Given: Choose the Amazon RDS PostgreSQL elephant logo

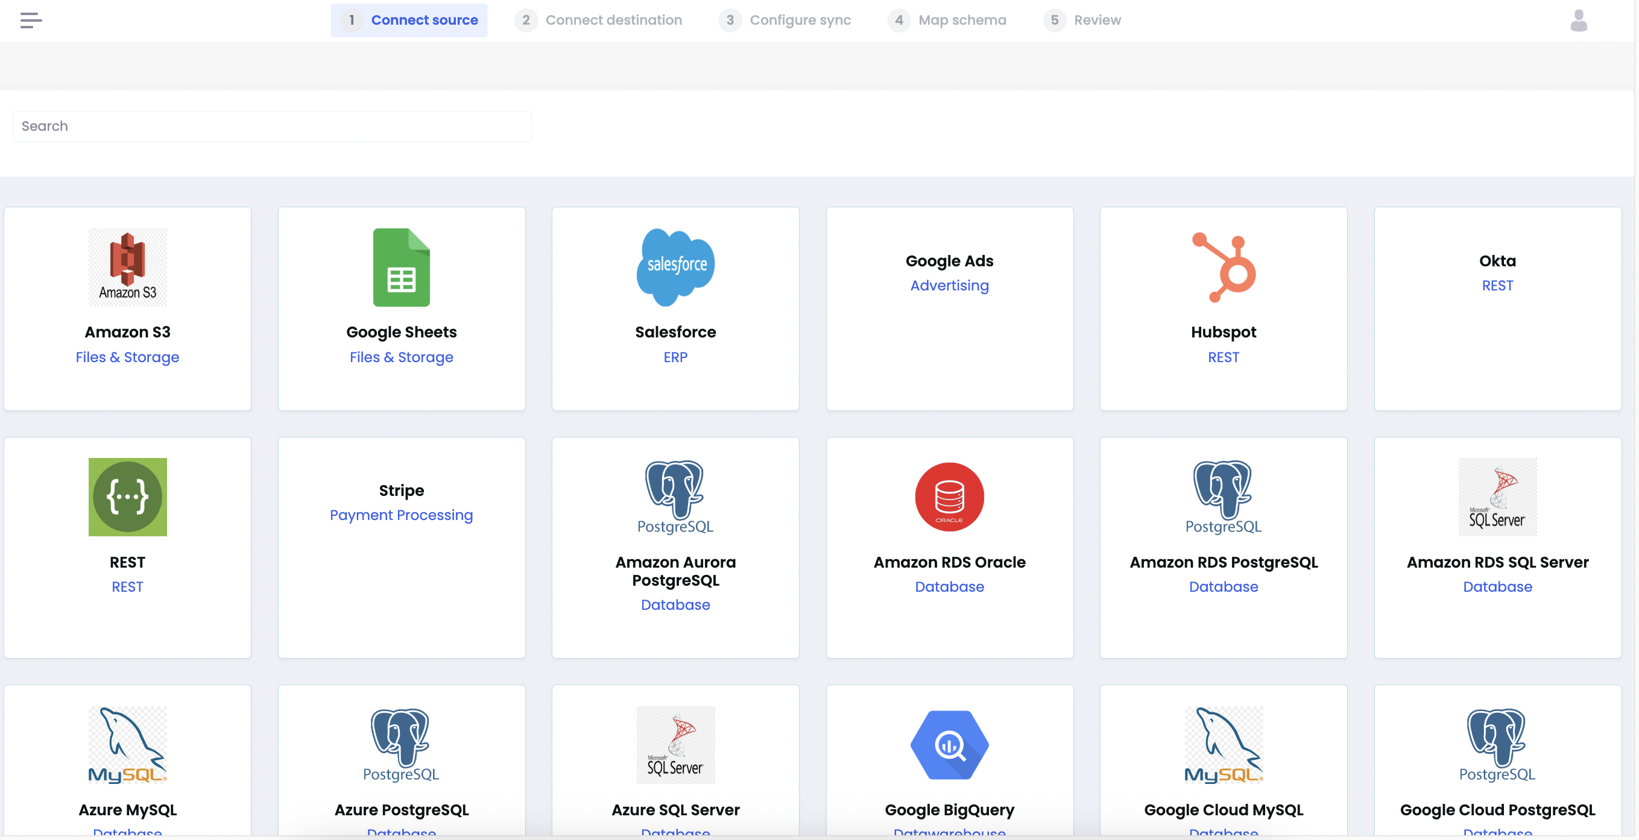Looking at the screenshot, I should tap(1224, 497).
